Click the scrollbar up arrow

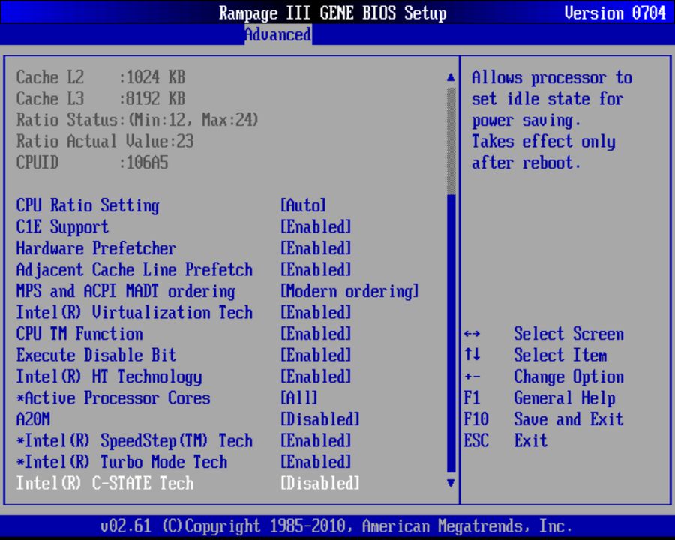pyautogui.click(x=451, y=77)
